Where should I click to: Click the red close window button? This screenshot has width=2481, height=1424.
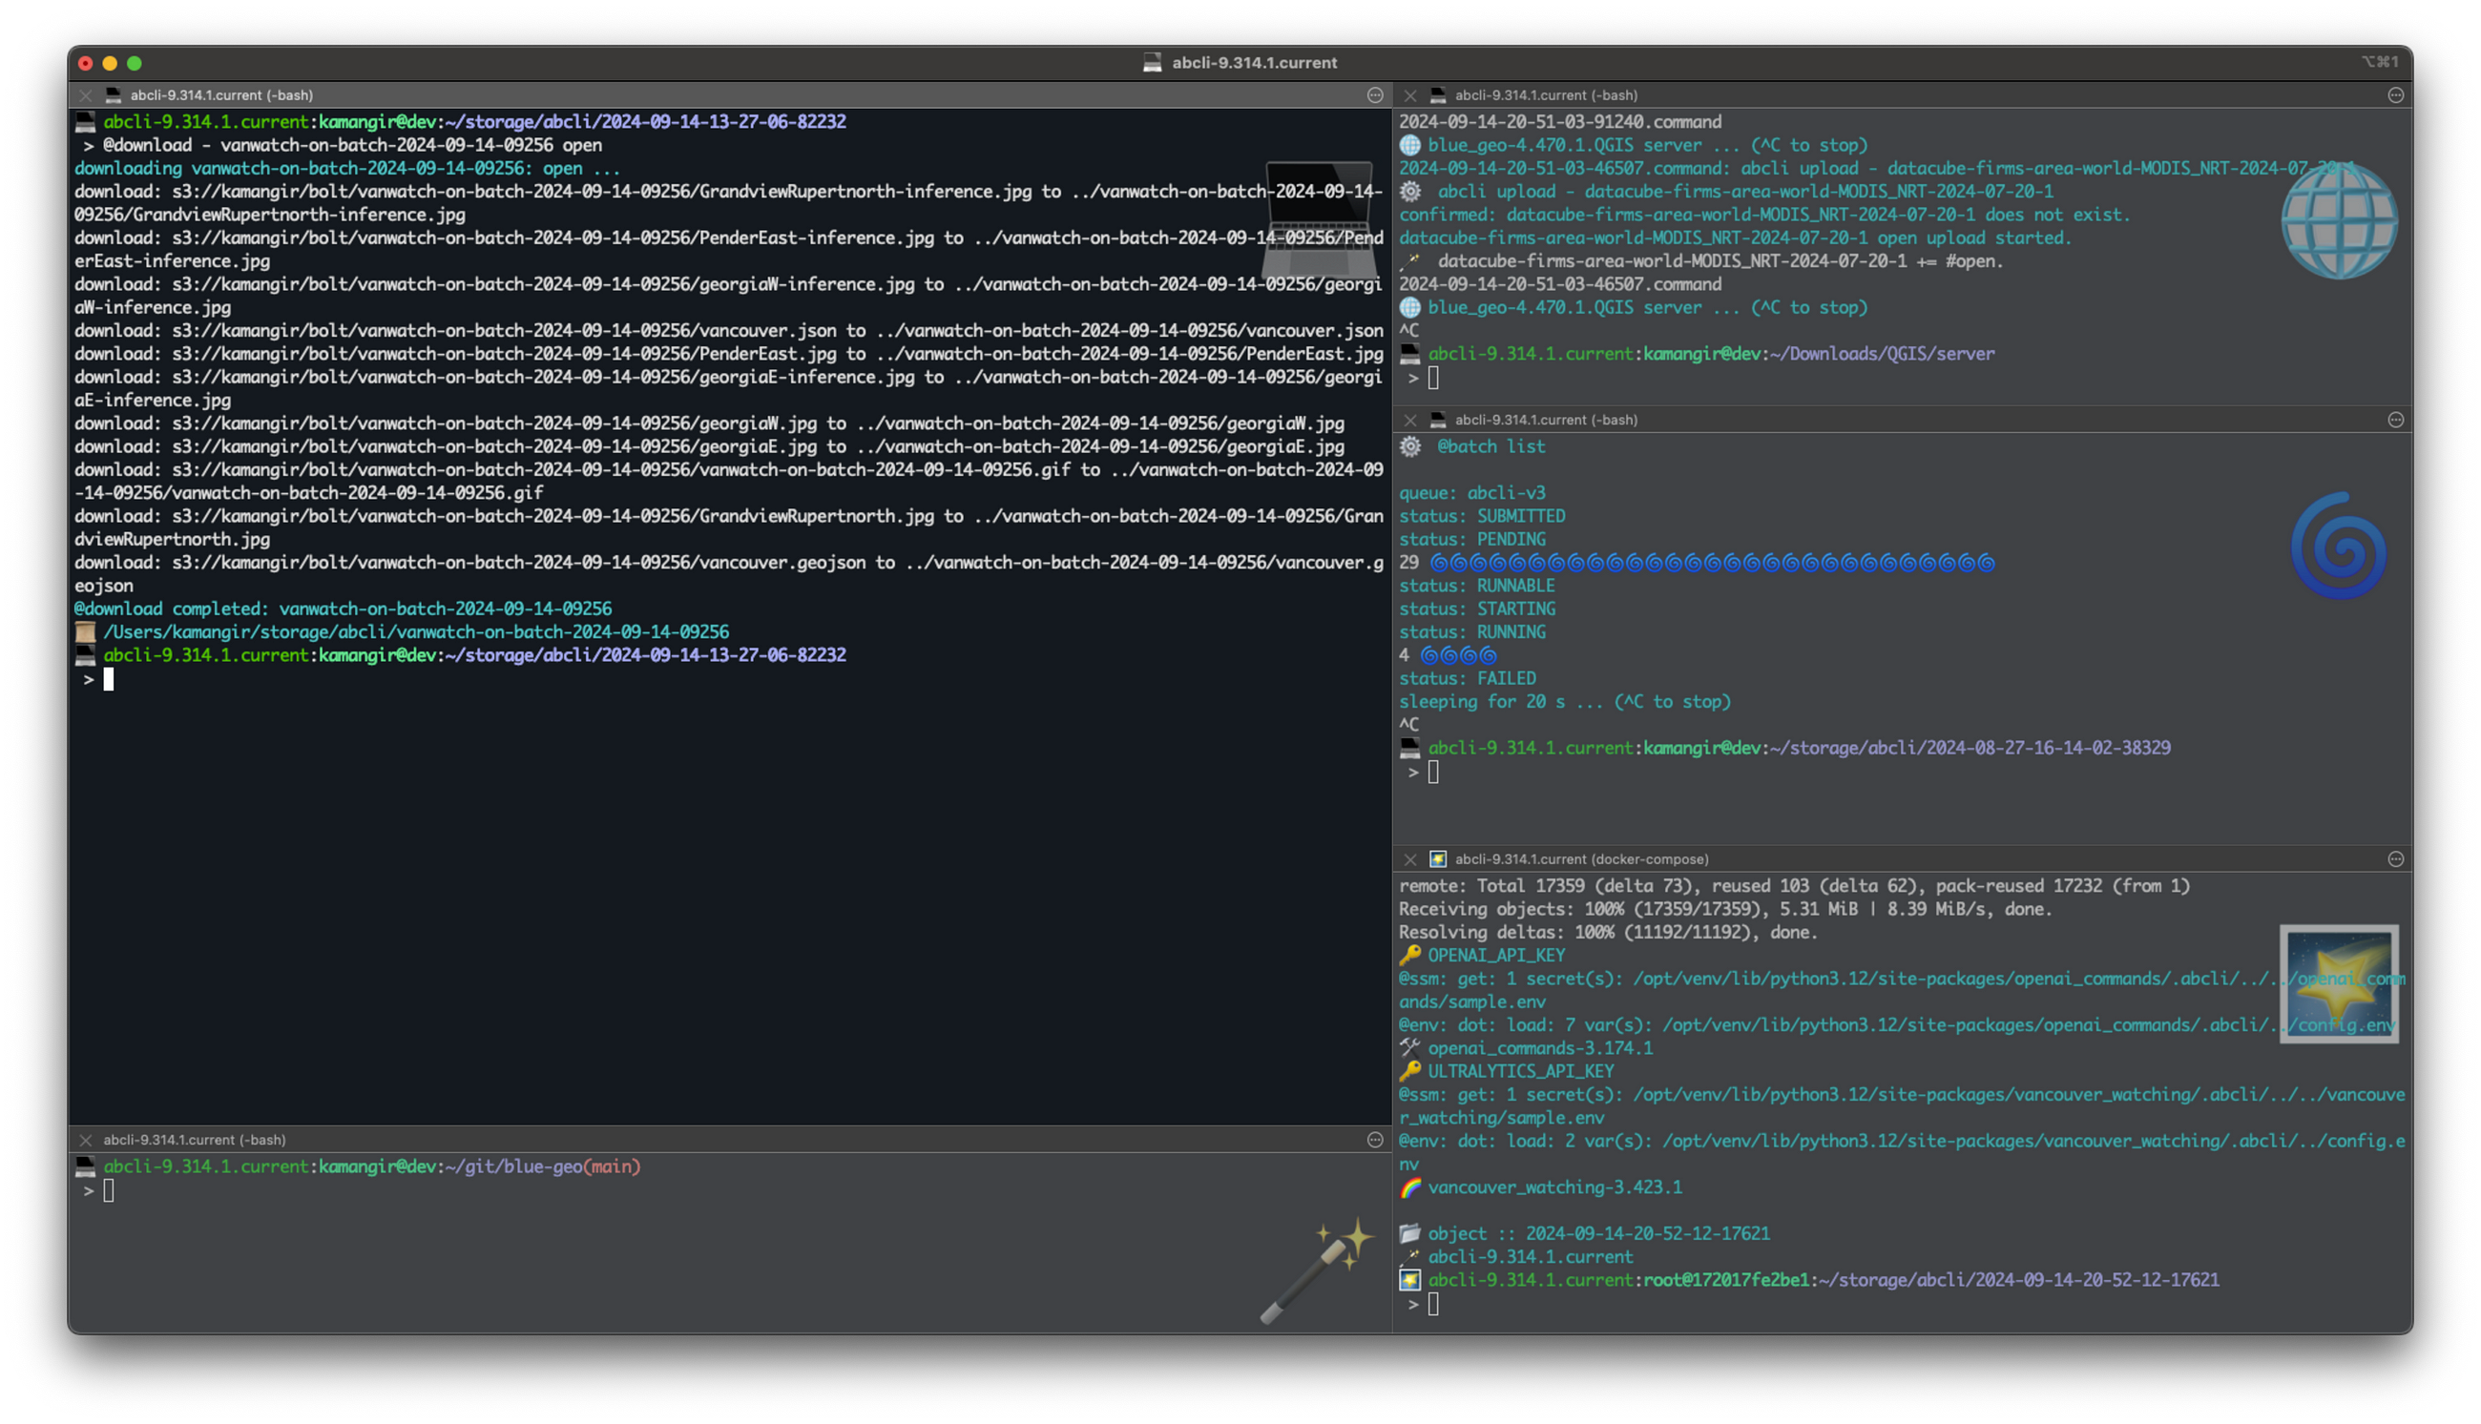tap(85, 63)
